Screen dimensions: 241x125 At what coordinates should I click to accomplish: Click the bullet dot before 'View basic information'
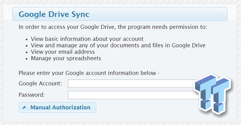pos(27,39)
